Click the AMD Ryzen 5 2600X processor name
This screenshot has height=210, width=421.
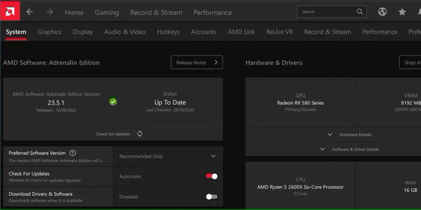pyautogui.click(x=300, y=187)
